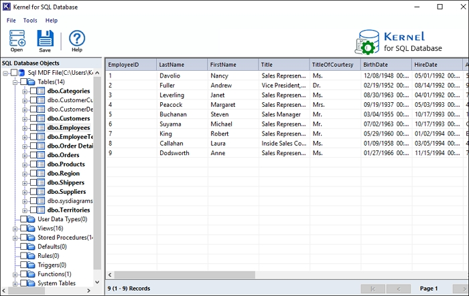Open the File menu
Screen dimensions: 469x296
11,21
